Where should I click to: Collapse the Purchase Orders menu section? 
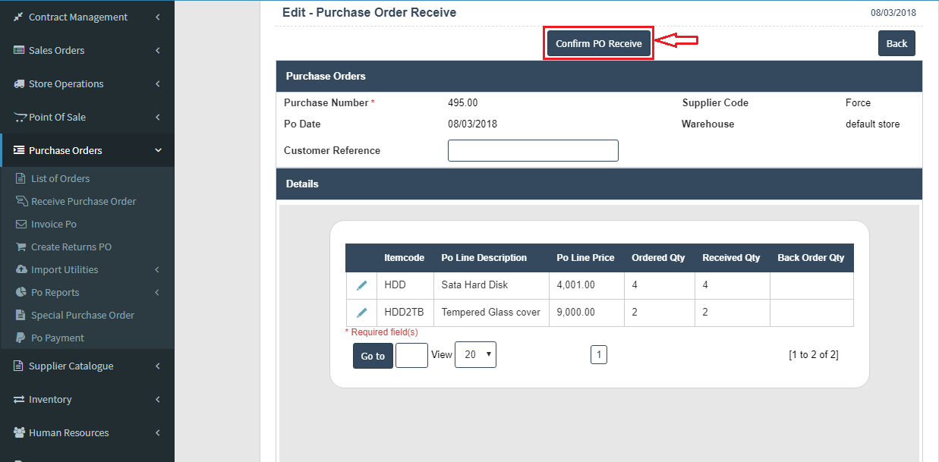point(158,150)
